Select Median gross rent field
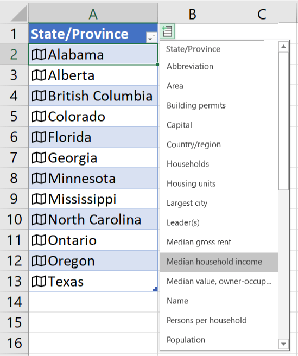This screenshot has height=356, width=298. (219, 242)
